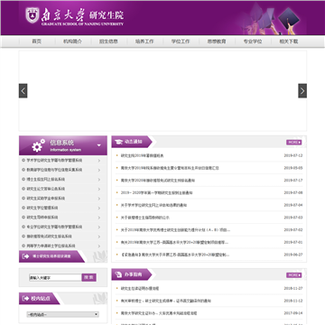Click the gears icon in 信息系统 header
Viewport: 325px width, 325px height.
click(x=38, y=145)
